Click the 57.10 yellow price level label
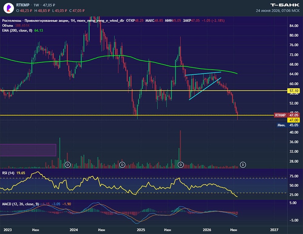The image size is (303, 234). tap(294, 91)
